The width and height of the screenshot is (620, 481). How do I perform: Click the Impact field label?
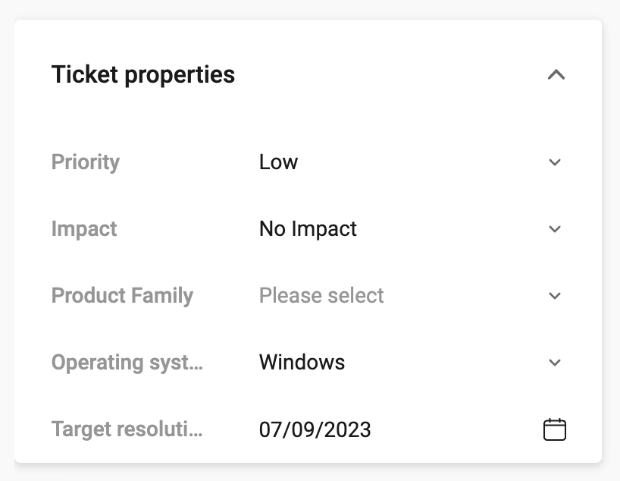84,229
